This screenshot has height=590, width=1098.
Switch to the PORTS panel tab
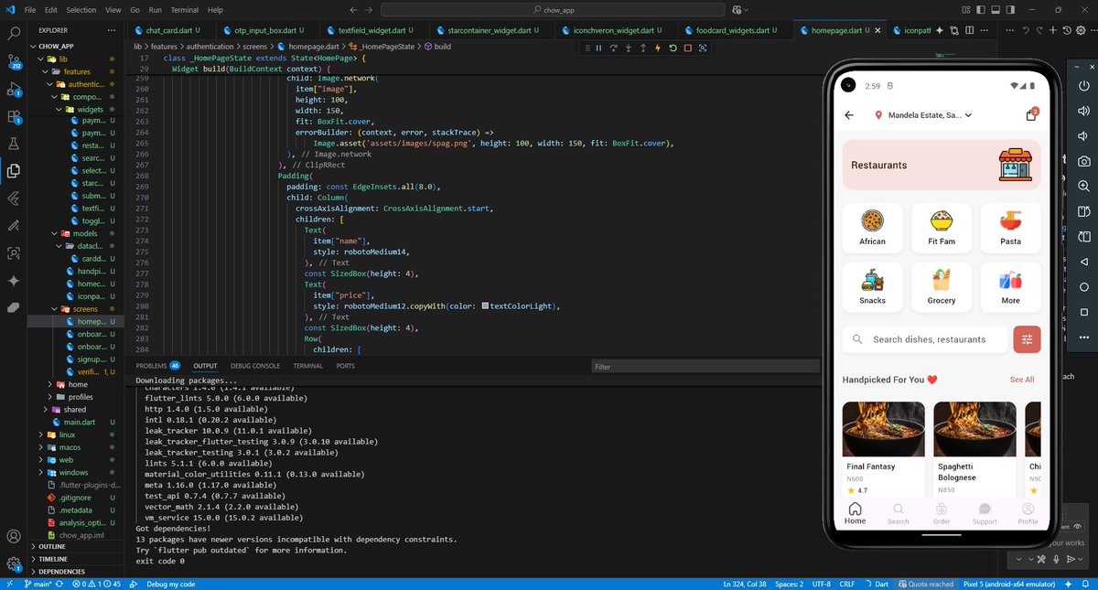tap(346, 366)
